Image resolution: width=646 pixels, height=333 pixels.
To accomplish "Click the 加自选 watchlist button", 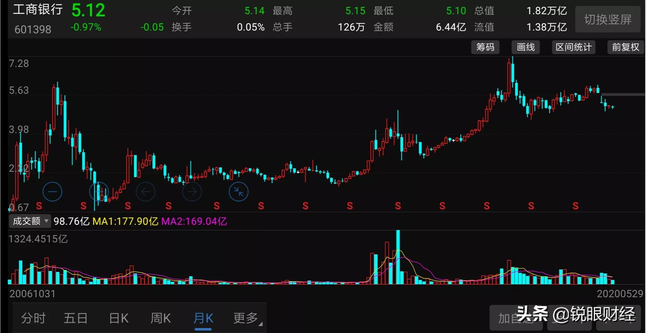I will pos(516,319).
